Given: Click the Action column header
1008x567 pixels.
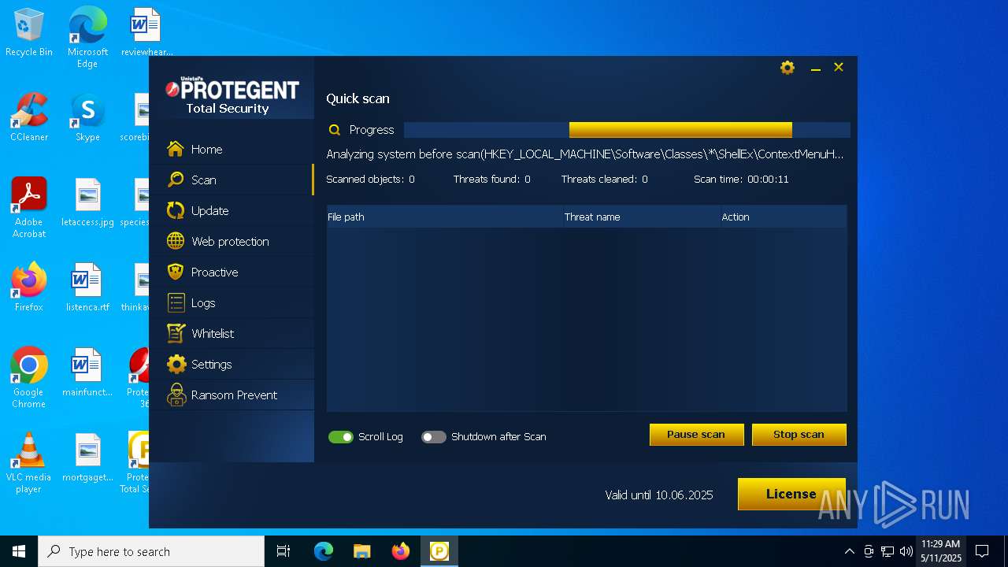Looking at the screenshot, I should tap(784, 217).
